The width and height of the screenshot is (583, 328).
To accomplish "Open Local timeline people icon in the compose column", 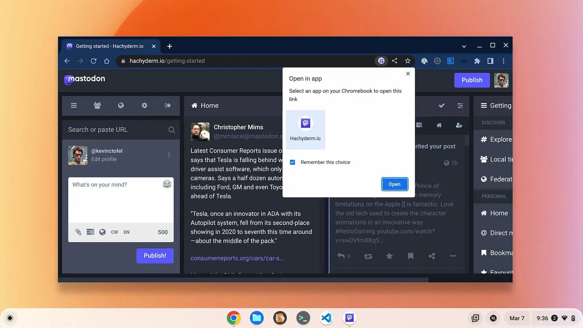I will point(97,105).
